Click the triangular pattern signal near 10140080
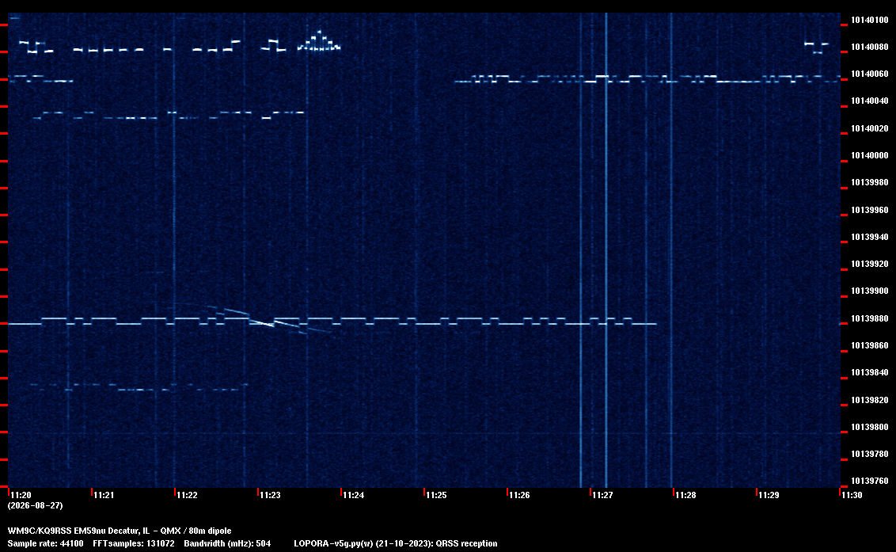This screenshot has height=552, width=896. pos(319,41)
